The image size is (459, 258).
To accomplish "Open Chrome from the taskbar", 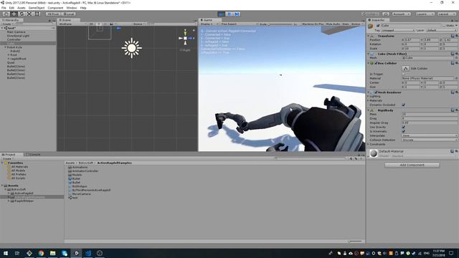I will point(41,253).
